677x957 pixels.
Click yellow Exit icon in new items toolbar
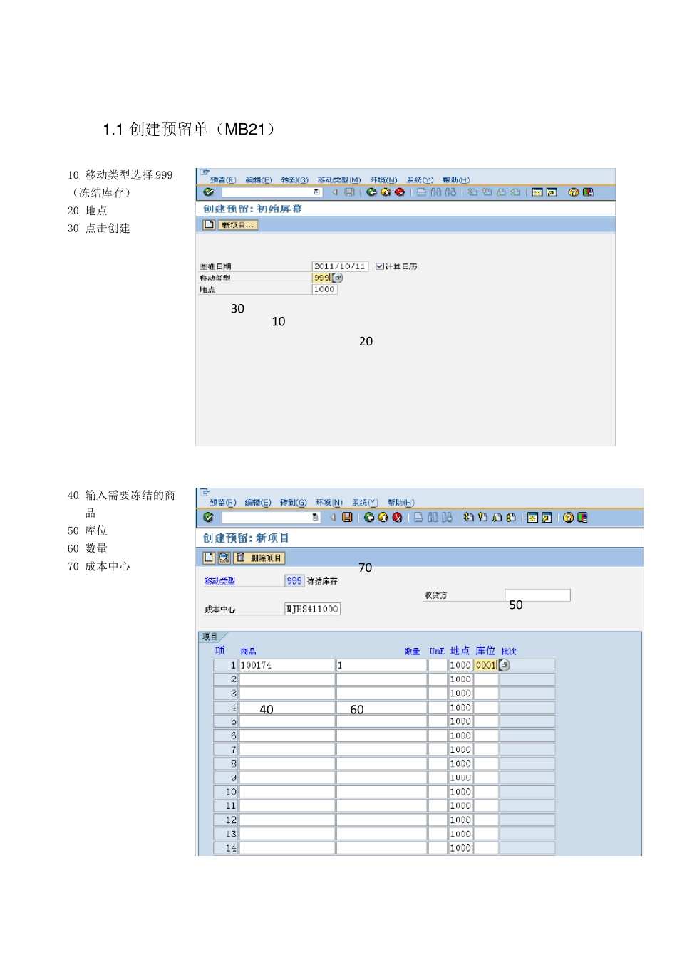pyautogui.click(x=383, y=518)
